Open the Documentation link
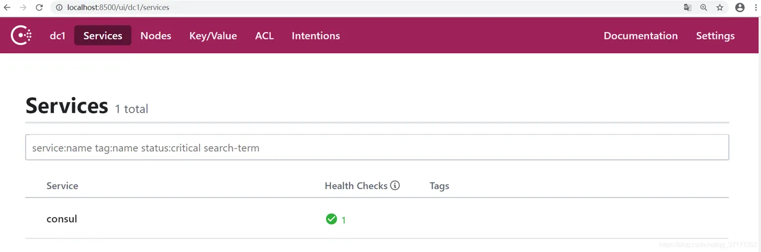This screenshot has height=252, width=761. (640, 36)
